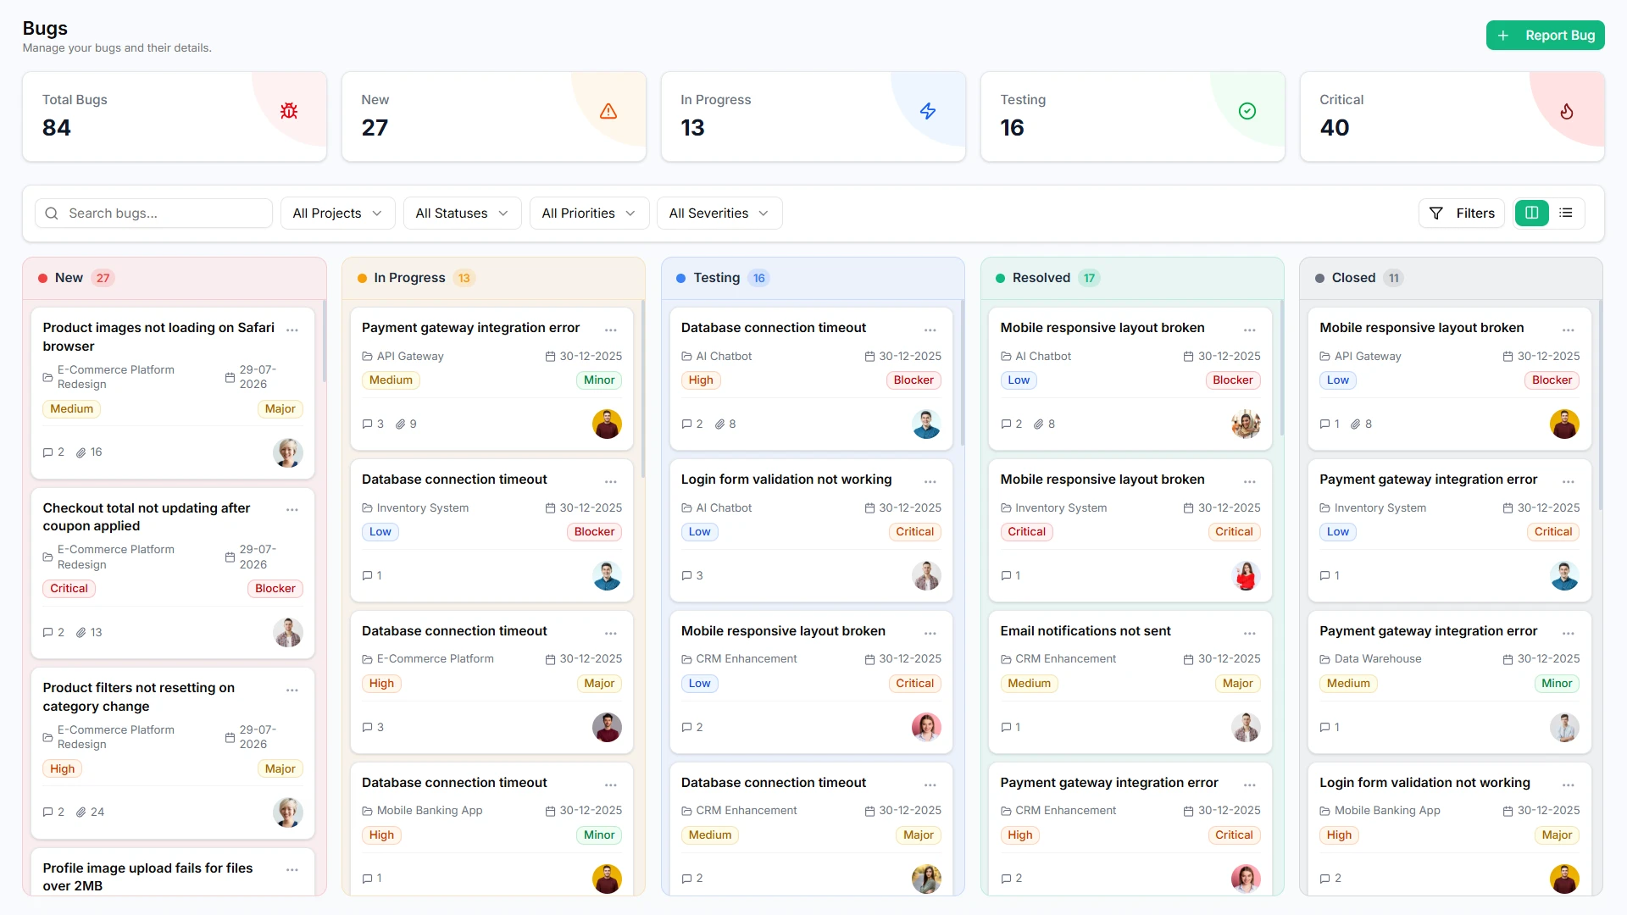Image resolution: width=1627 pixels, height=915 pixels.
Task: Click Minor badge on Data Warehouse card
Action: [x=1557, y=684]
